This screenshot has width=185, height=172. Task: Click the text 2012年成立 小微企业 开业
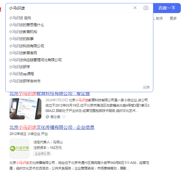[x=29, y=134]
